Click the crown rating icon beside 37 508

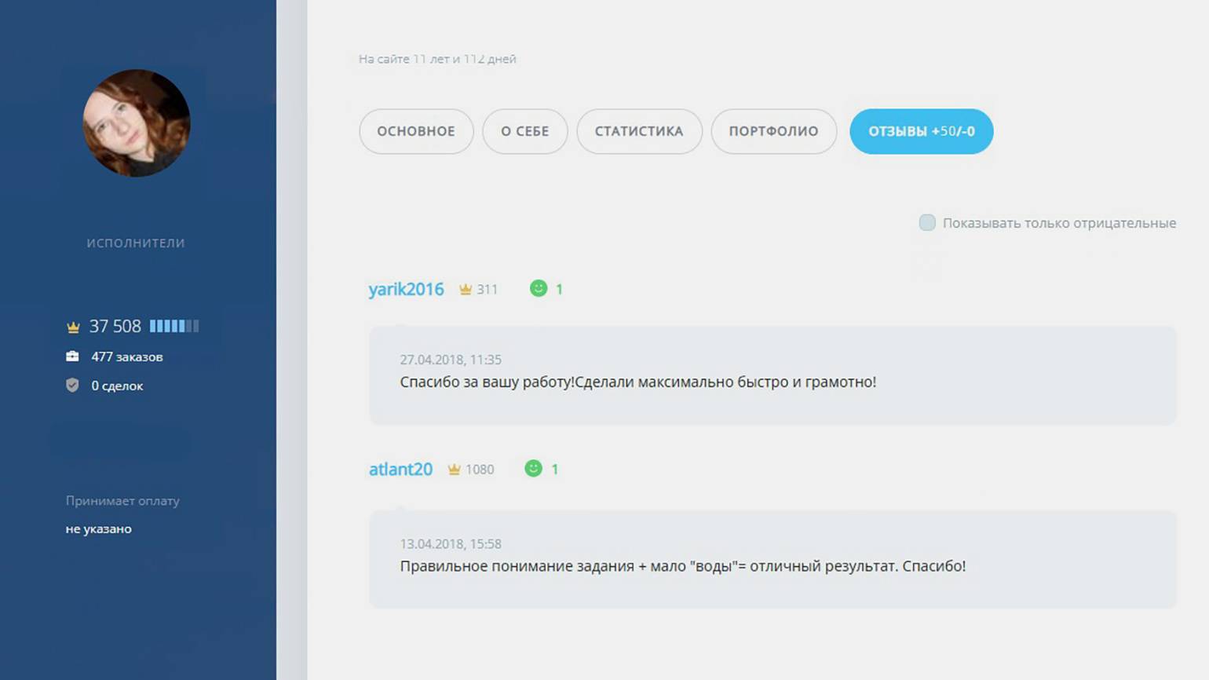pos(73,327)
